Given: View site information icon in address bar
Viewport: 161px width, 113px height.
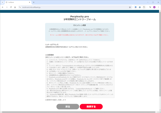Looking at the screenshot, I should click(x=20, y=7).
